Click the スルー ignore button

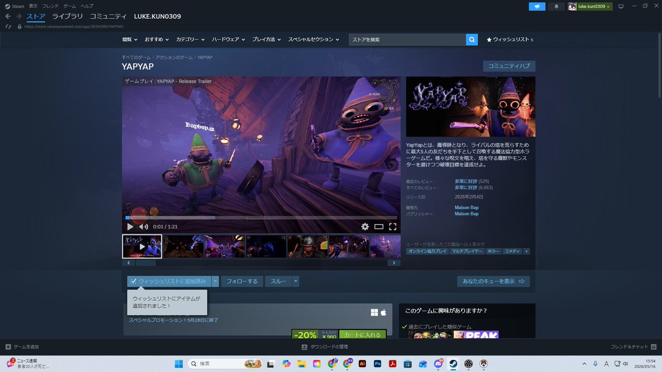click(x=279, y=281)
